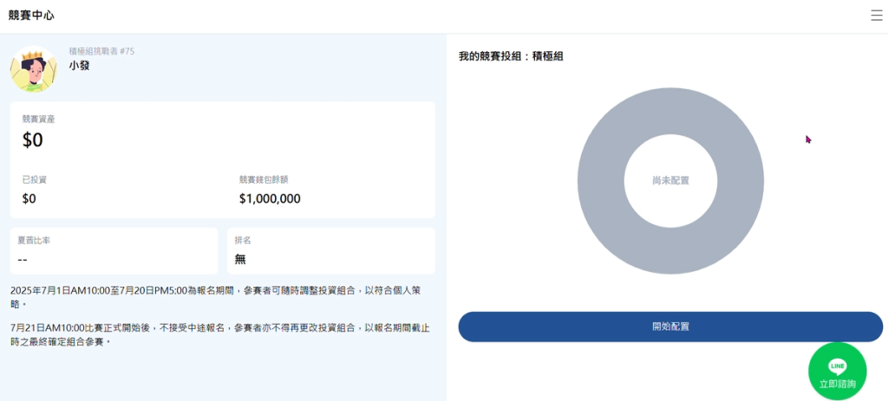Click the 開始配置 button
The height and width of the screenshot is (401, 888).
point(670,327)
